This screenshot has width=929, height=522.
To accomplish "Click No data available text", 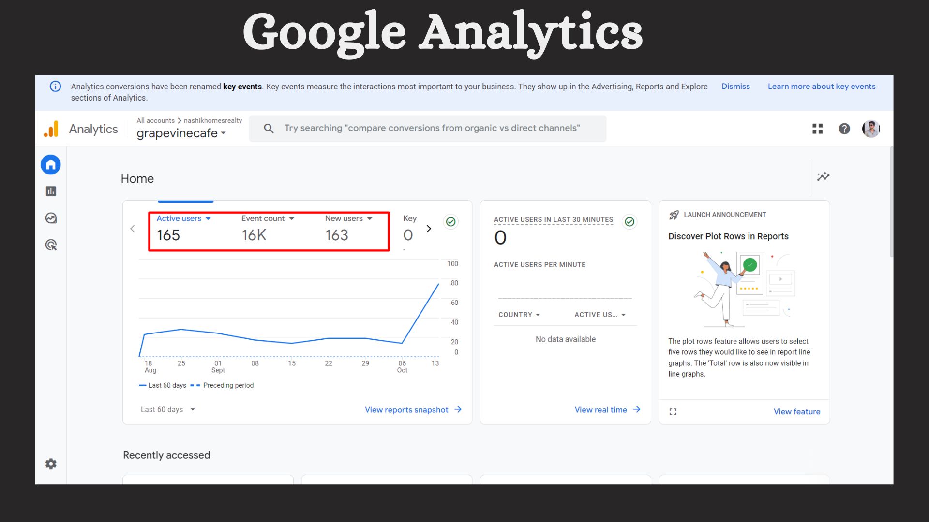I will coord(566,339).
